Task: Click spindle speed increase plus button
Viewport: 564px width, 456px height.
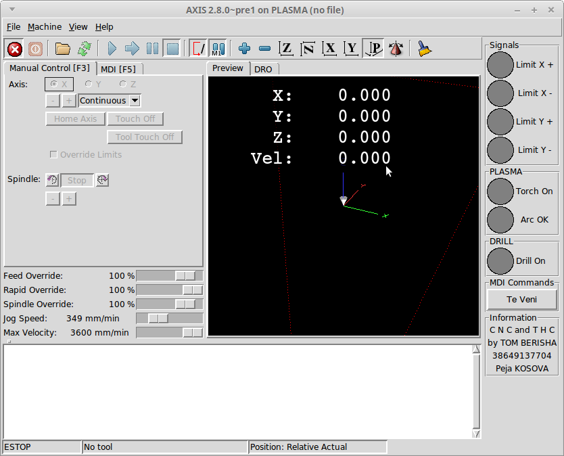Action: (x=69, y=199)
